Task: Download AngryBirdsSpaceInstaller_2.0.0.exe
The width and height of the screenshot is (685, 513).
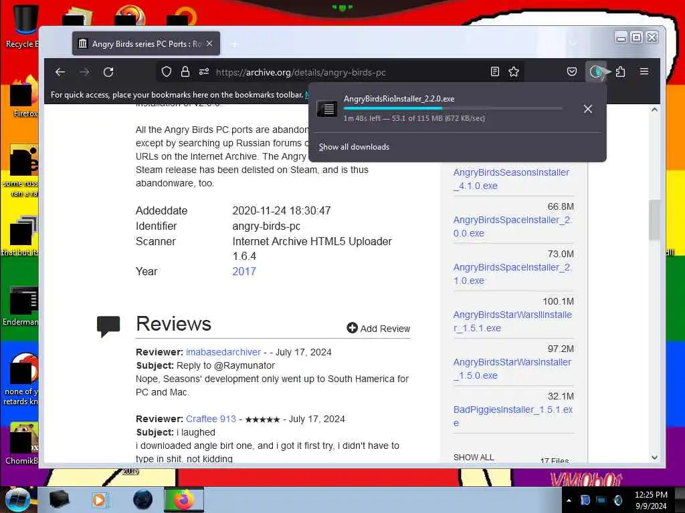Action: 512,226
